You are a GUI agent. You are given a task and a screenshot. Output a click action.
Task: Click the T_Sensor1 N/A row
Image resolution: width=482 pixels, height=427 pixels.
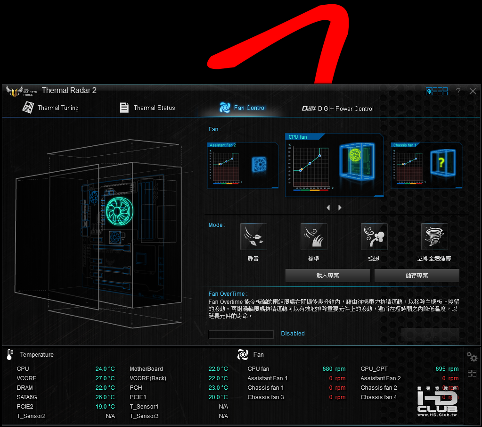(x=179, y=407)
